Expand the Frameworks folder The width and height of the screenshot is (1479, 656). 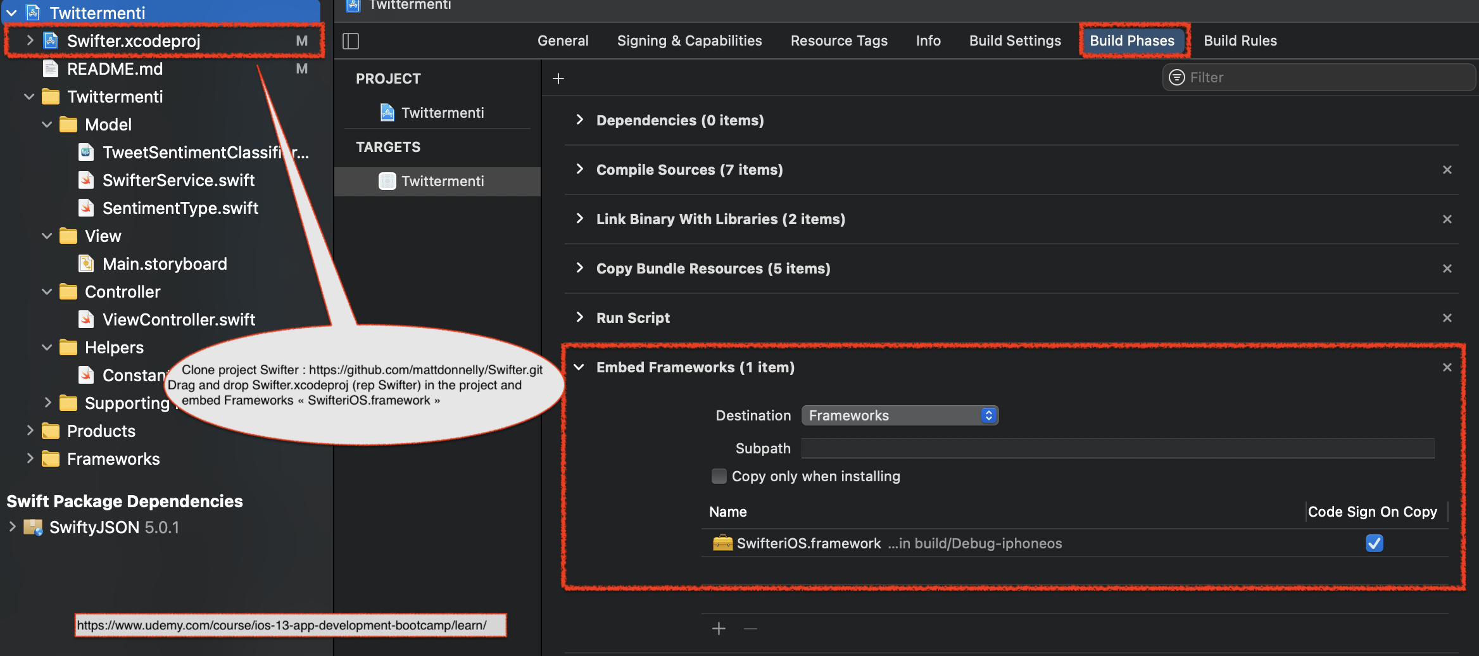point(30,458)
